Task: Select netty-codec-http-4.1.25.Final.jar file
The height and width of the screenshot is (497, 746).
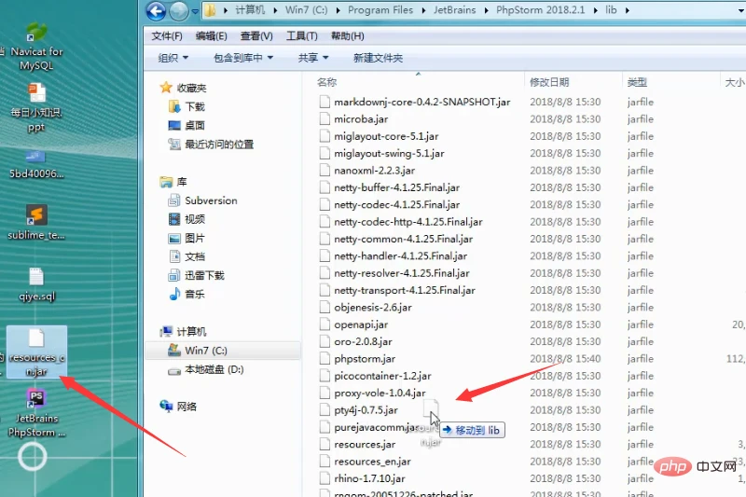Action: pyautogui.click(x=401, y=222)
